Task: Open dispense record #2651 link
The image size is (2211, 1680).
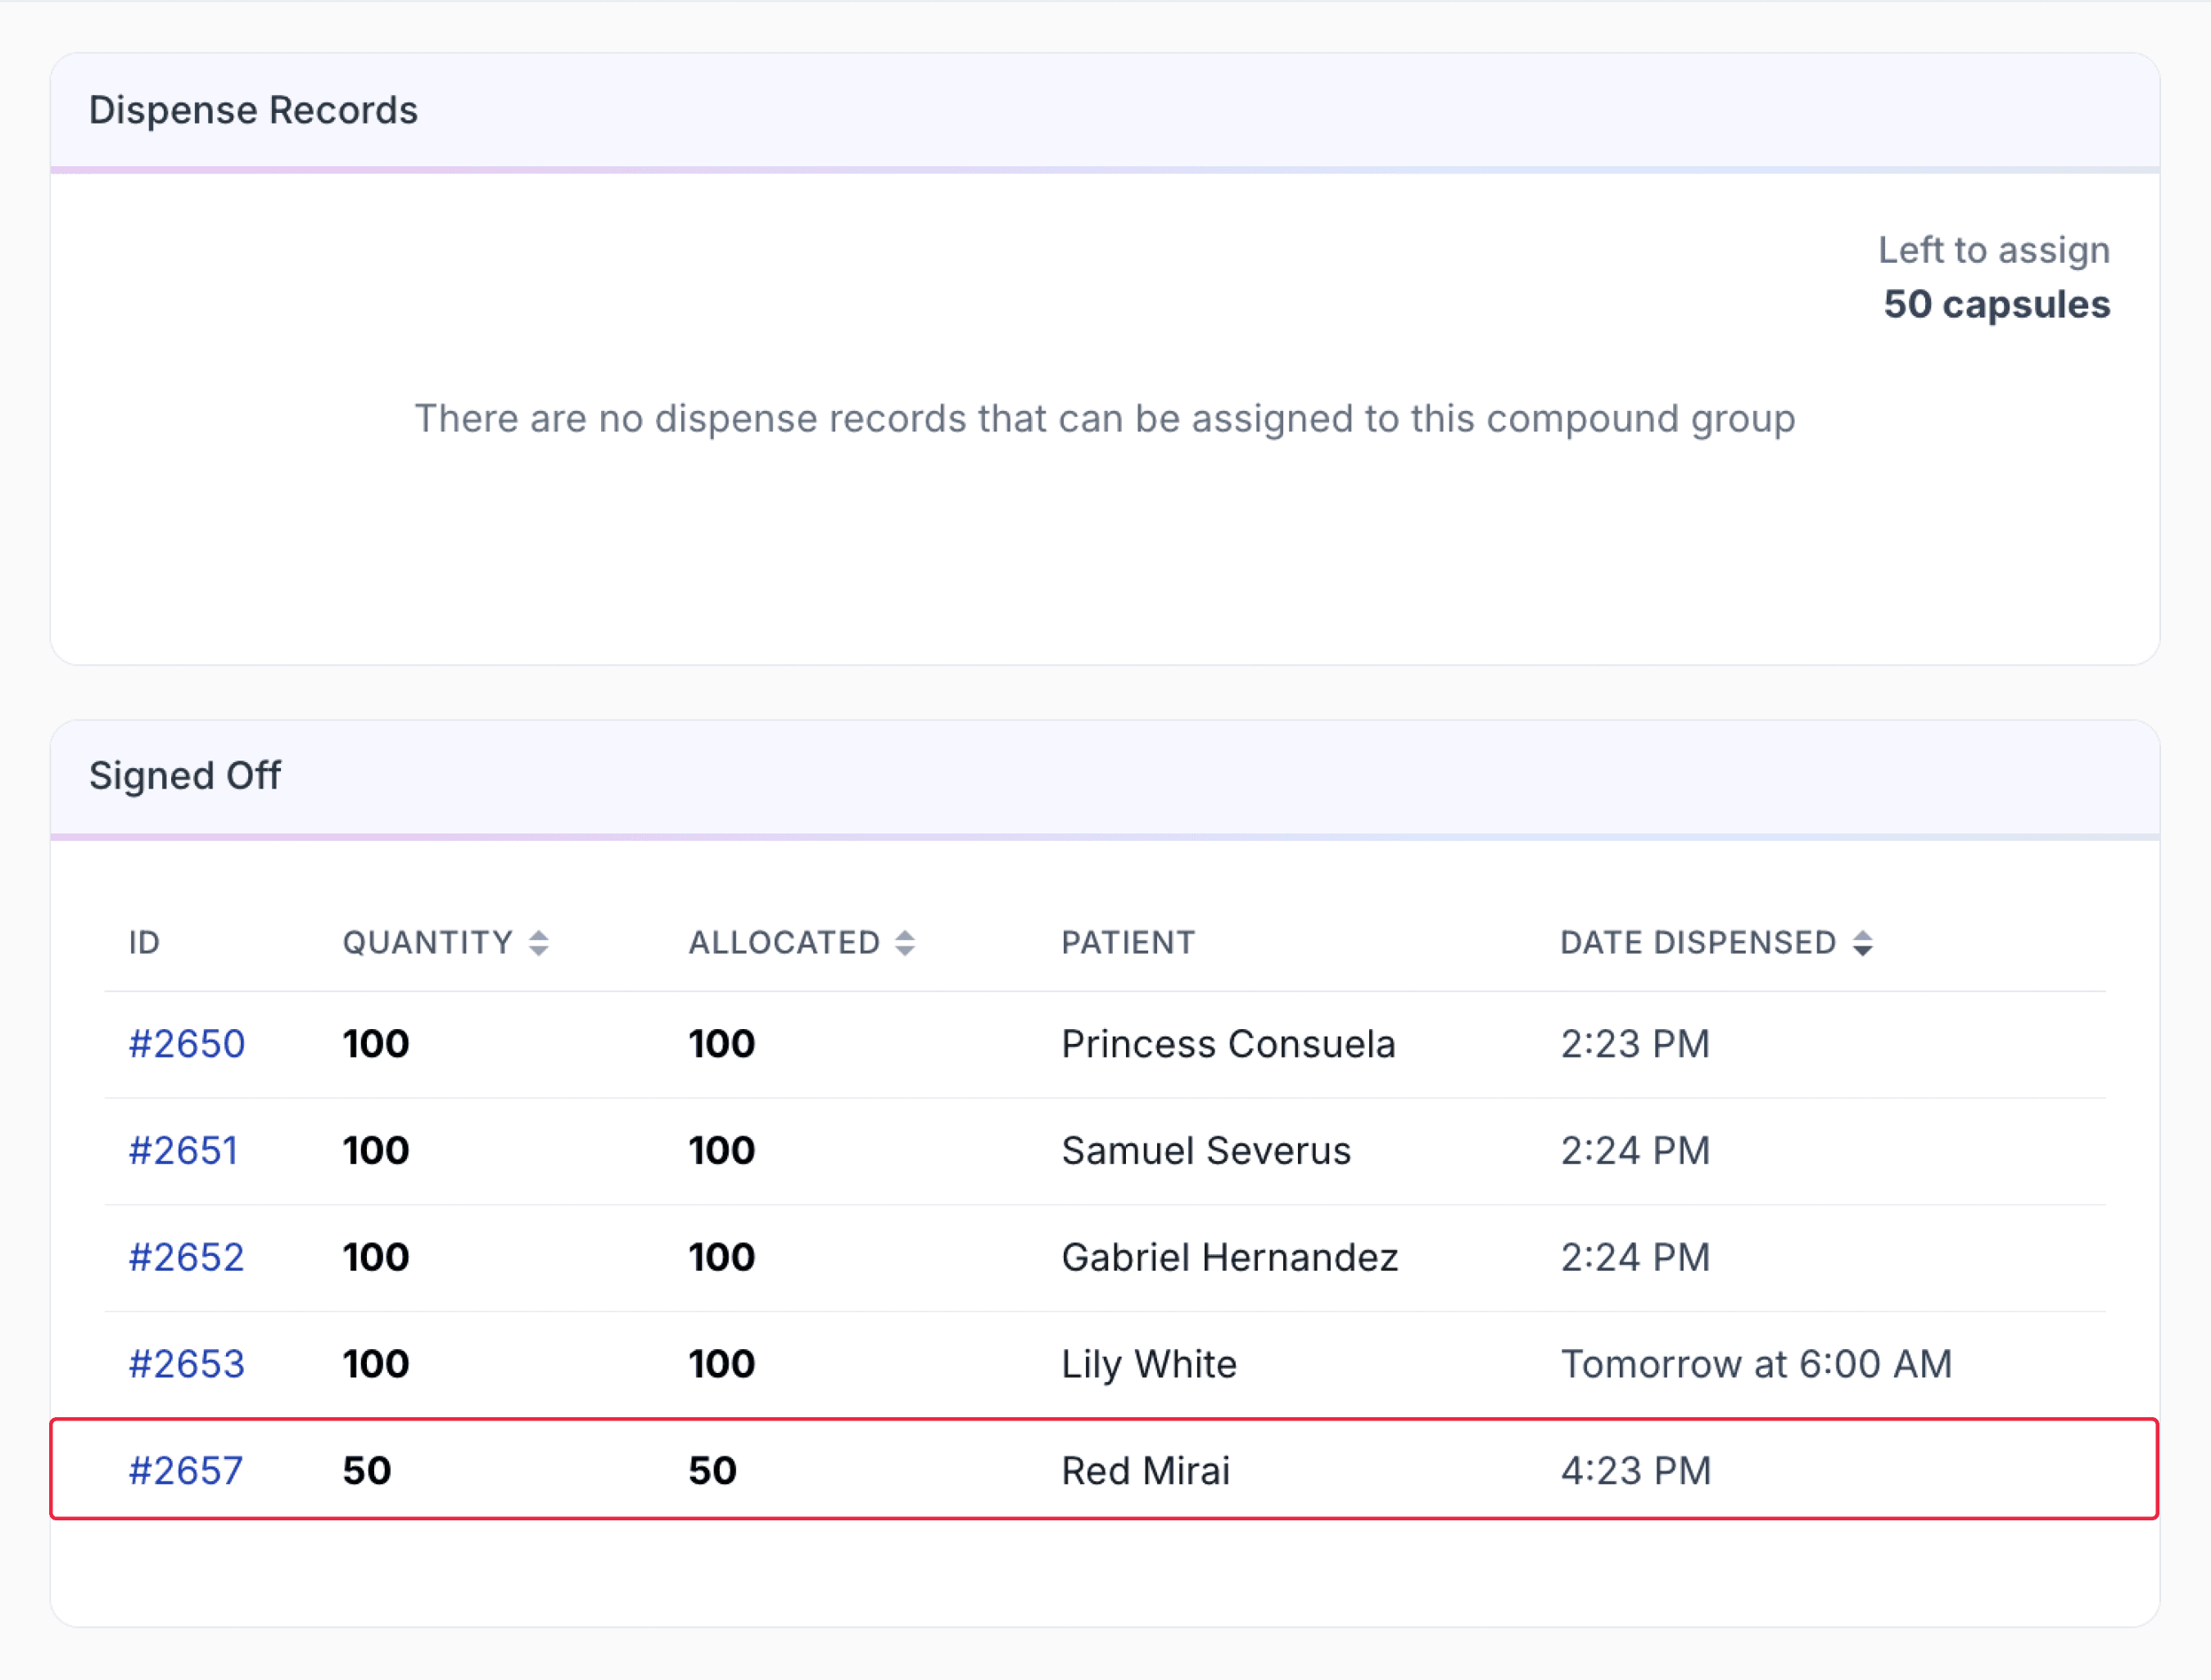Action: point(184,1151)
